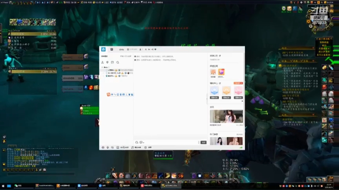Image resolution: width=339 pixels, height=190 pixels.
Task: Click the channel ID badge icon
Action: 128,49
